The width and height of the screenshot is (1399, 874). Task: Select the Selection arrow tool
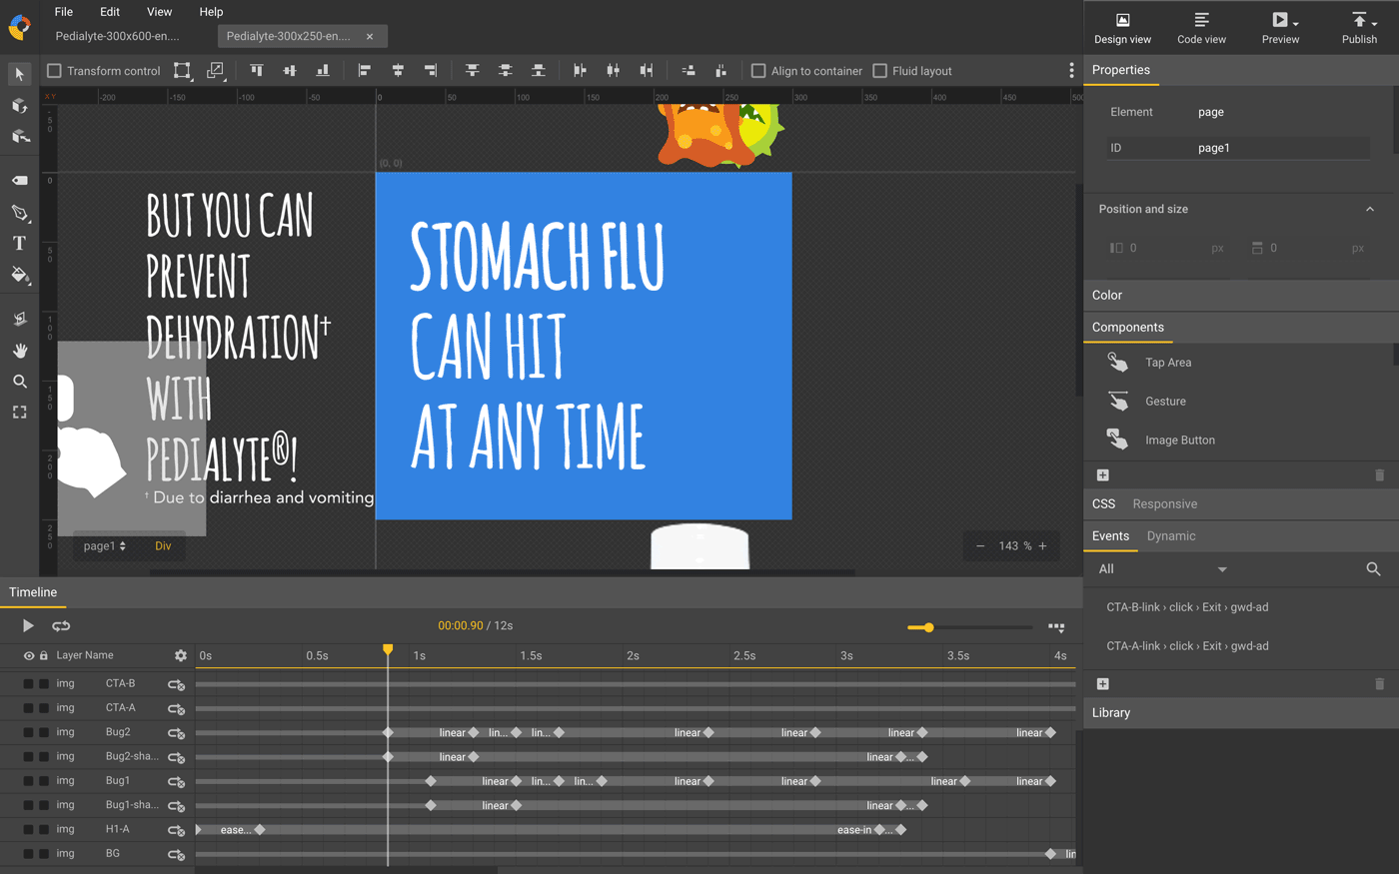coord(19,74)
